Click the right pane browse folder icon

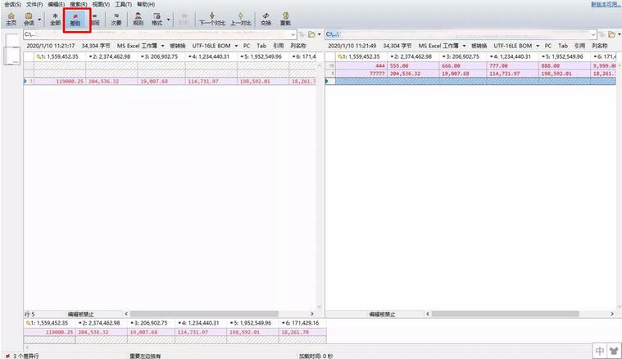click(x=602, y=34)
